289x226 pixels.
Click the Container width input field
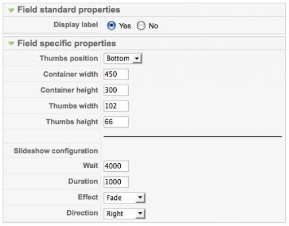click(x=116, y=74)
